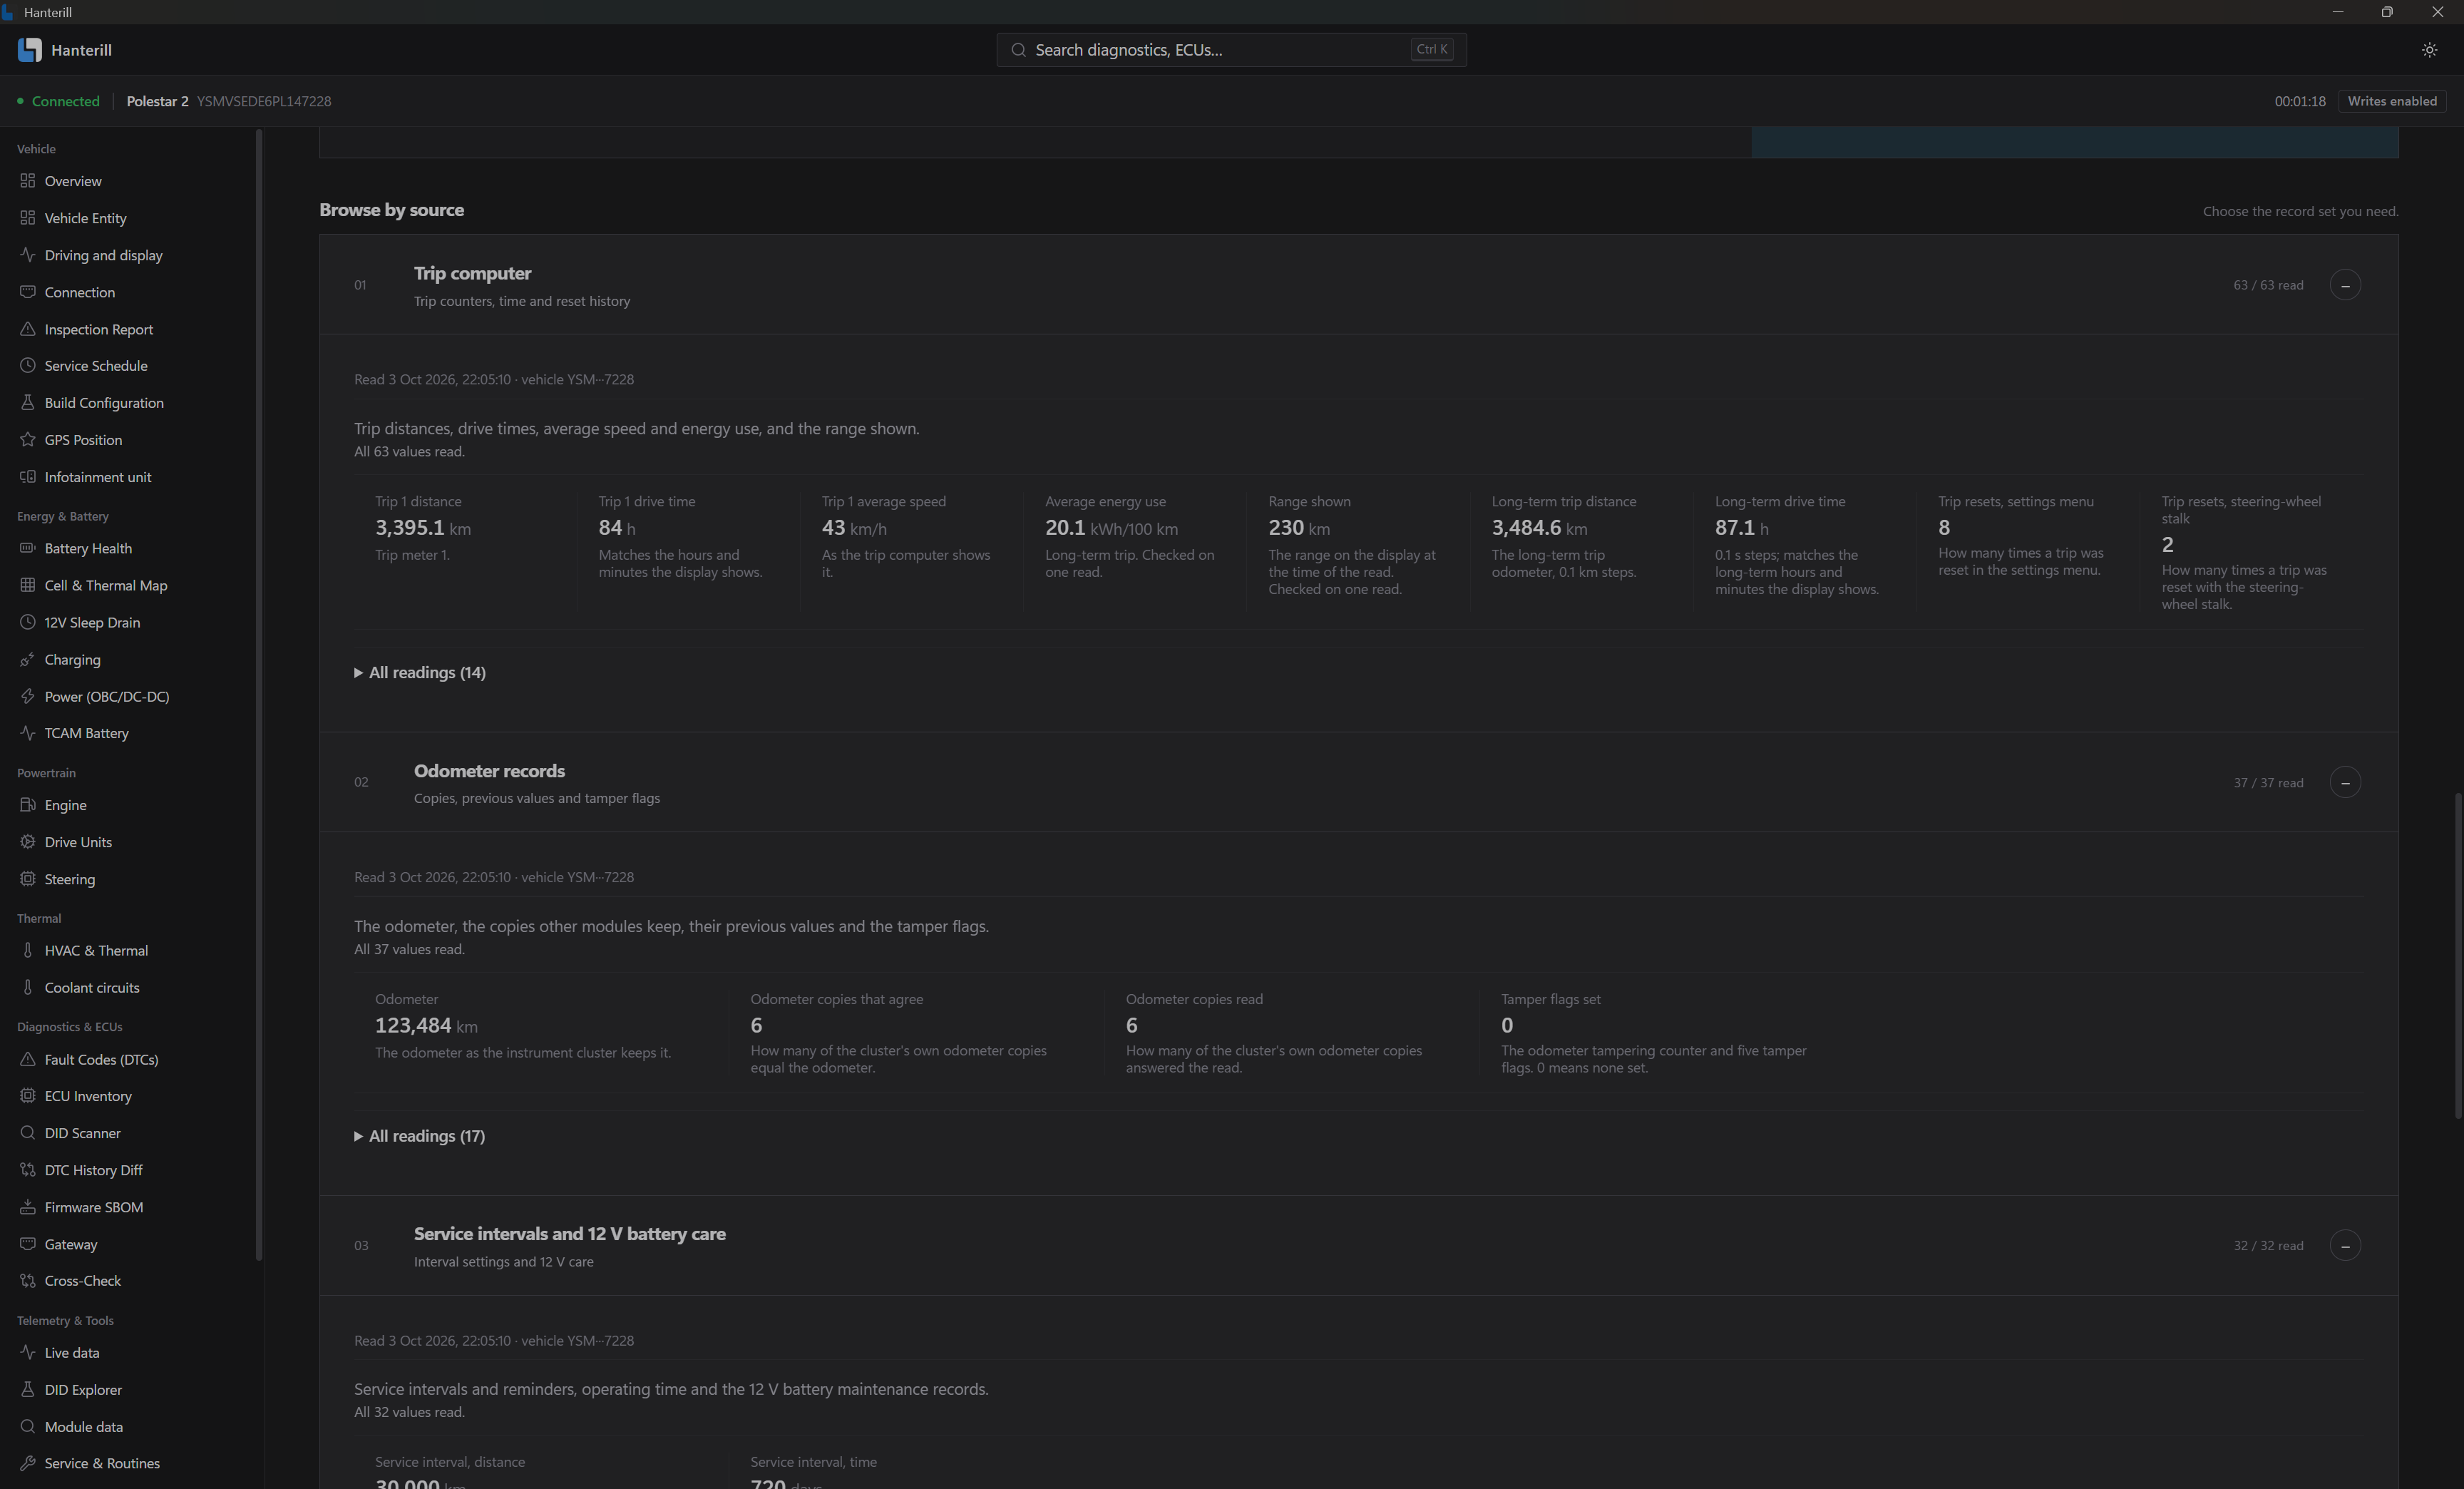Open Fault Codes (DTCs) warning icon

28,1059
